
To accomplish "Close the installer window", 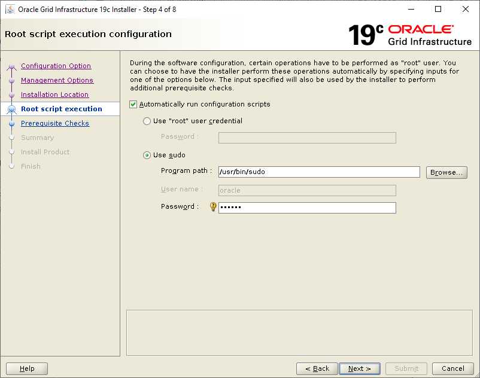I will (x=465, y=9).
